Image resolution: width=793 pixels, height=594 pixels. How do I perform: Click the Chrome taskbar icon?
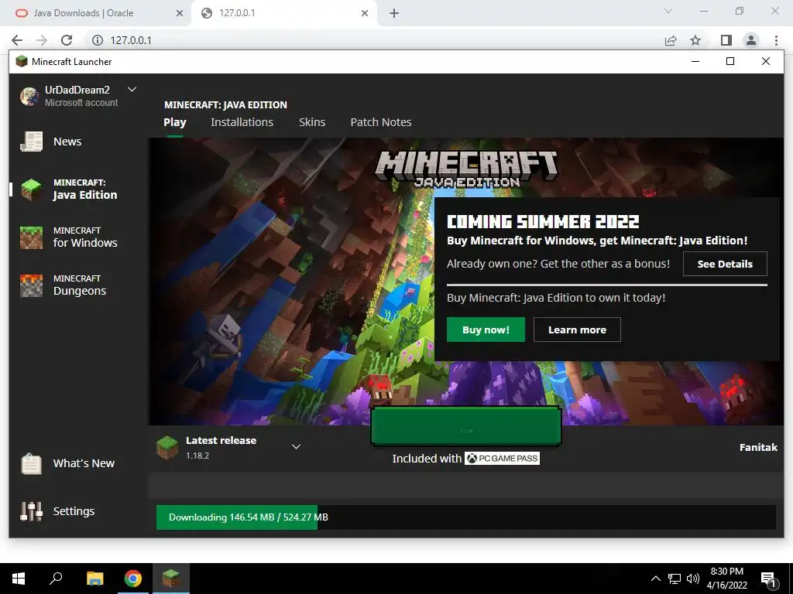[x=133, y=579]
